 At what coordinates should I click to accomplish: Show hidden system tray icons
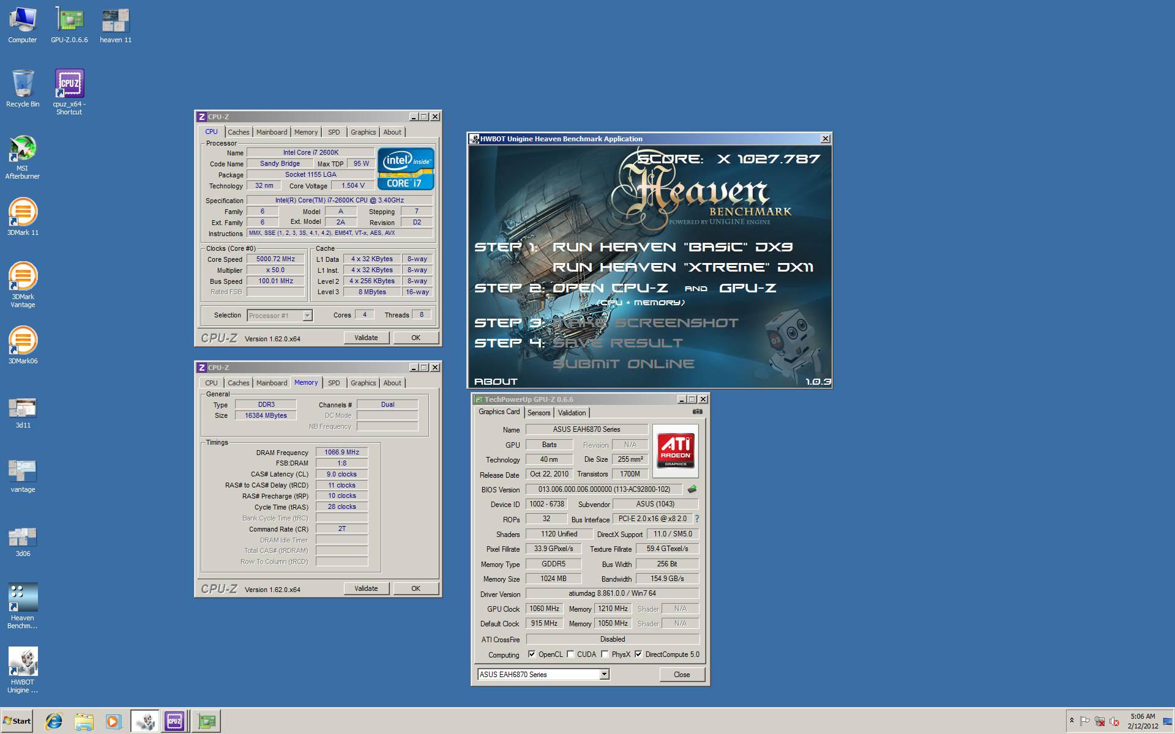pyautogui.click(x=1072, y=721)
